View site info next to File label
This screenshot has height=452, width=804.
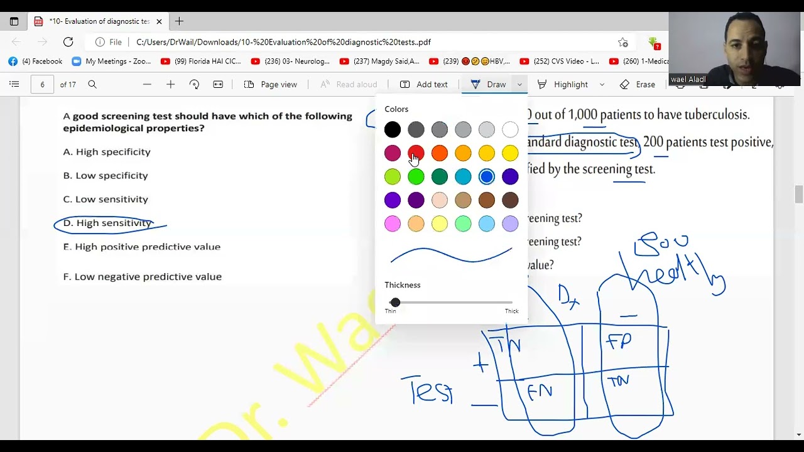coord(100,42)
